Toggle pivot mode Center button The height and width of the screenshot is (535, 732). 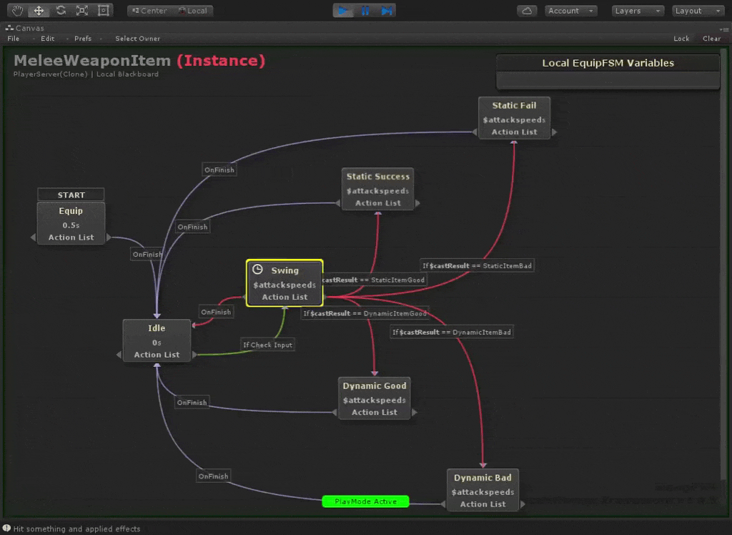(x=149, y=11)
